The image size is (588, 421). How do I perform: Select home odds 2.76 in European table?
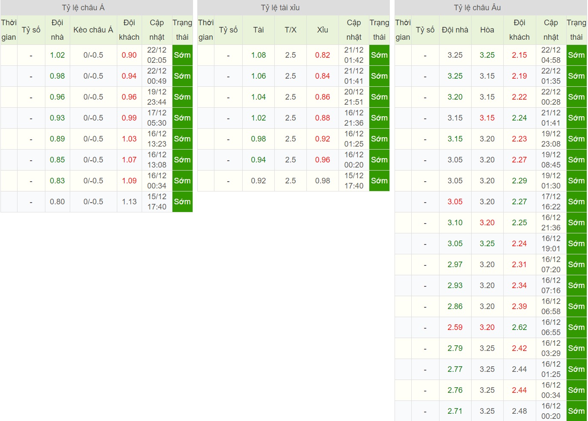pyautogui.click(x=455, y=390)
